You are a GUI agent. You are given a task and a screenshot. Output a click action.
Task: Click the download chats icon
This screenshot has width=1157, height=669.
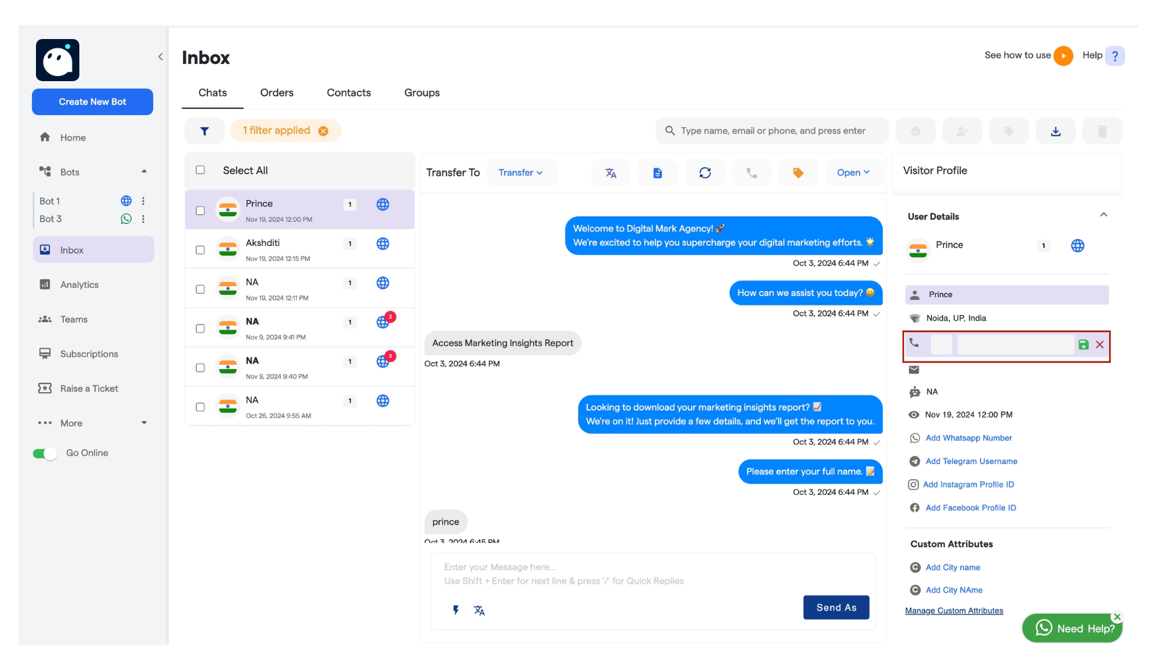(1055, 131)
